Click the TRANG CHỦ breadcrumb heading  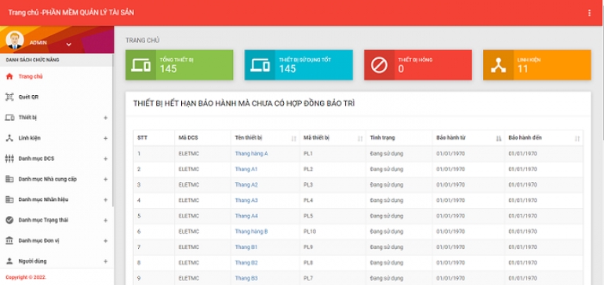[143, 40]
